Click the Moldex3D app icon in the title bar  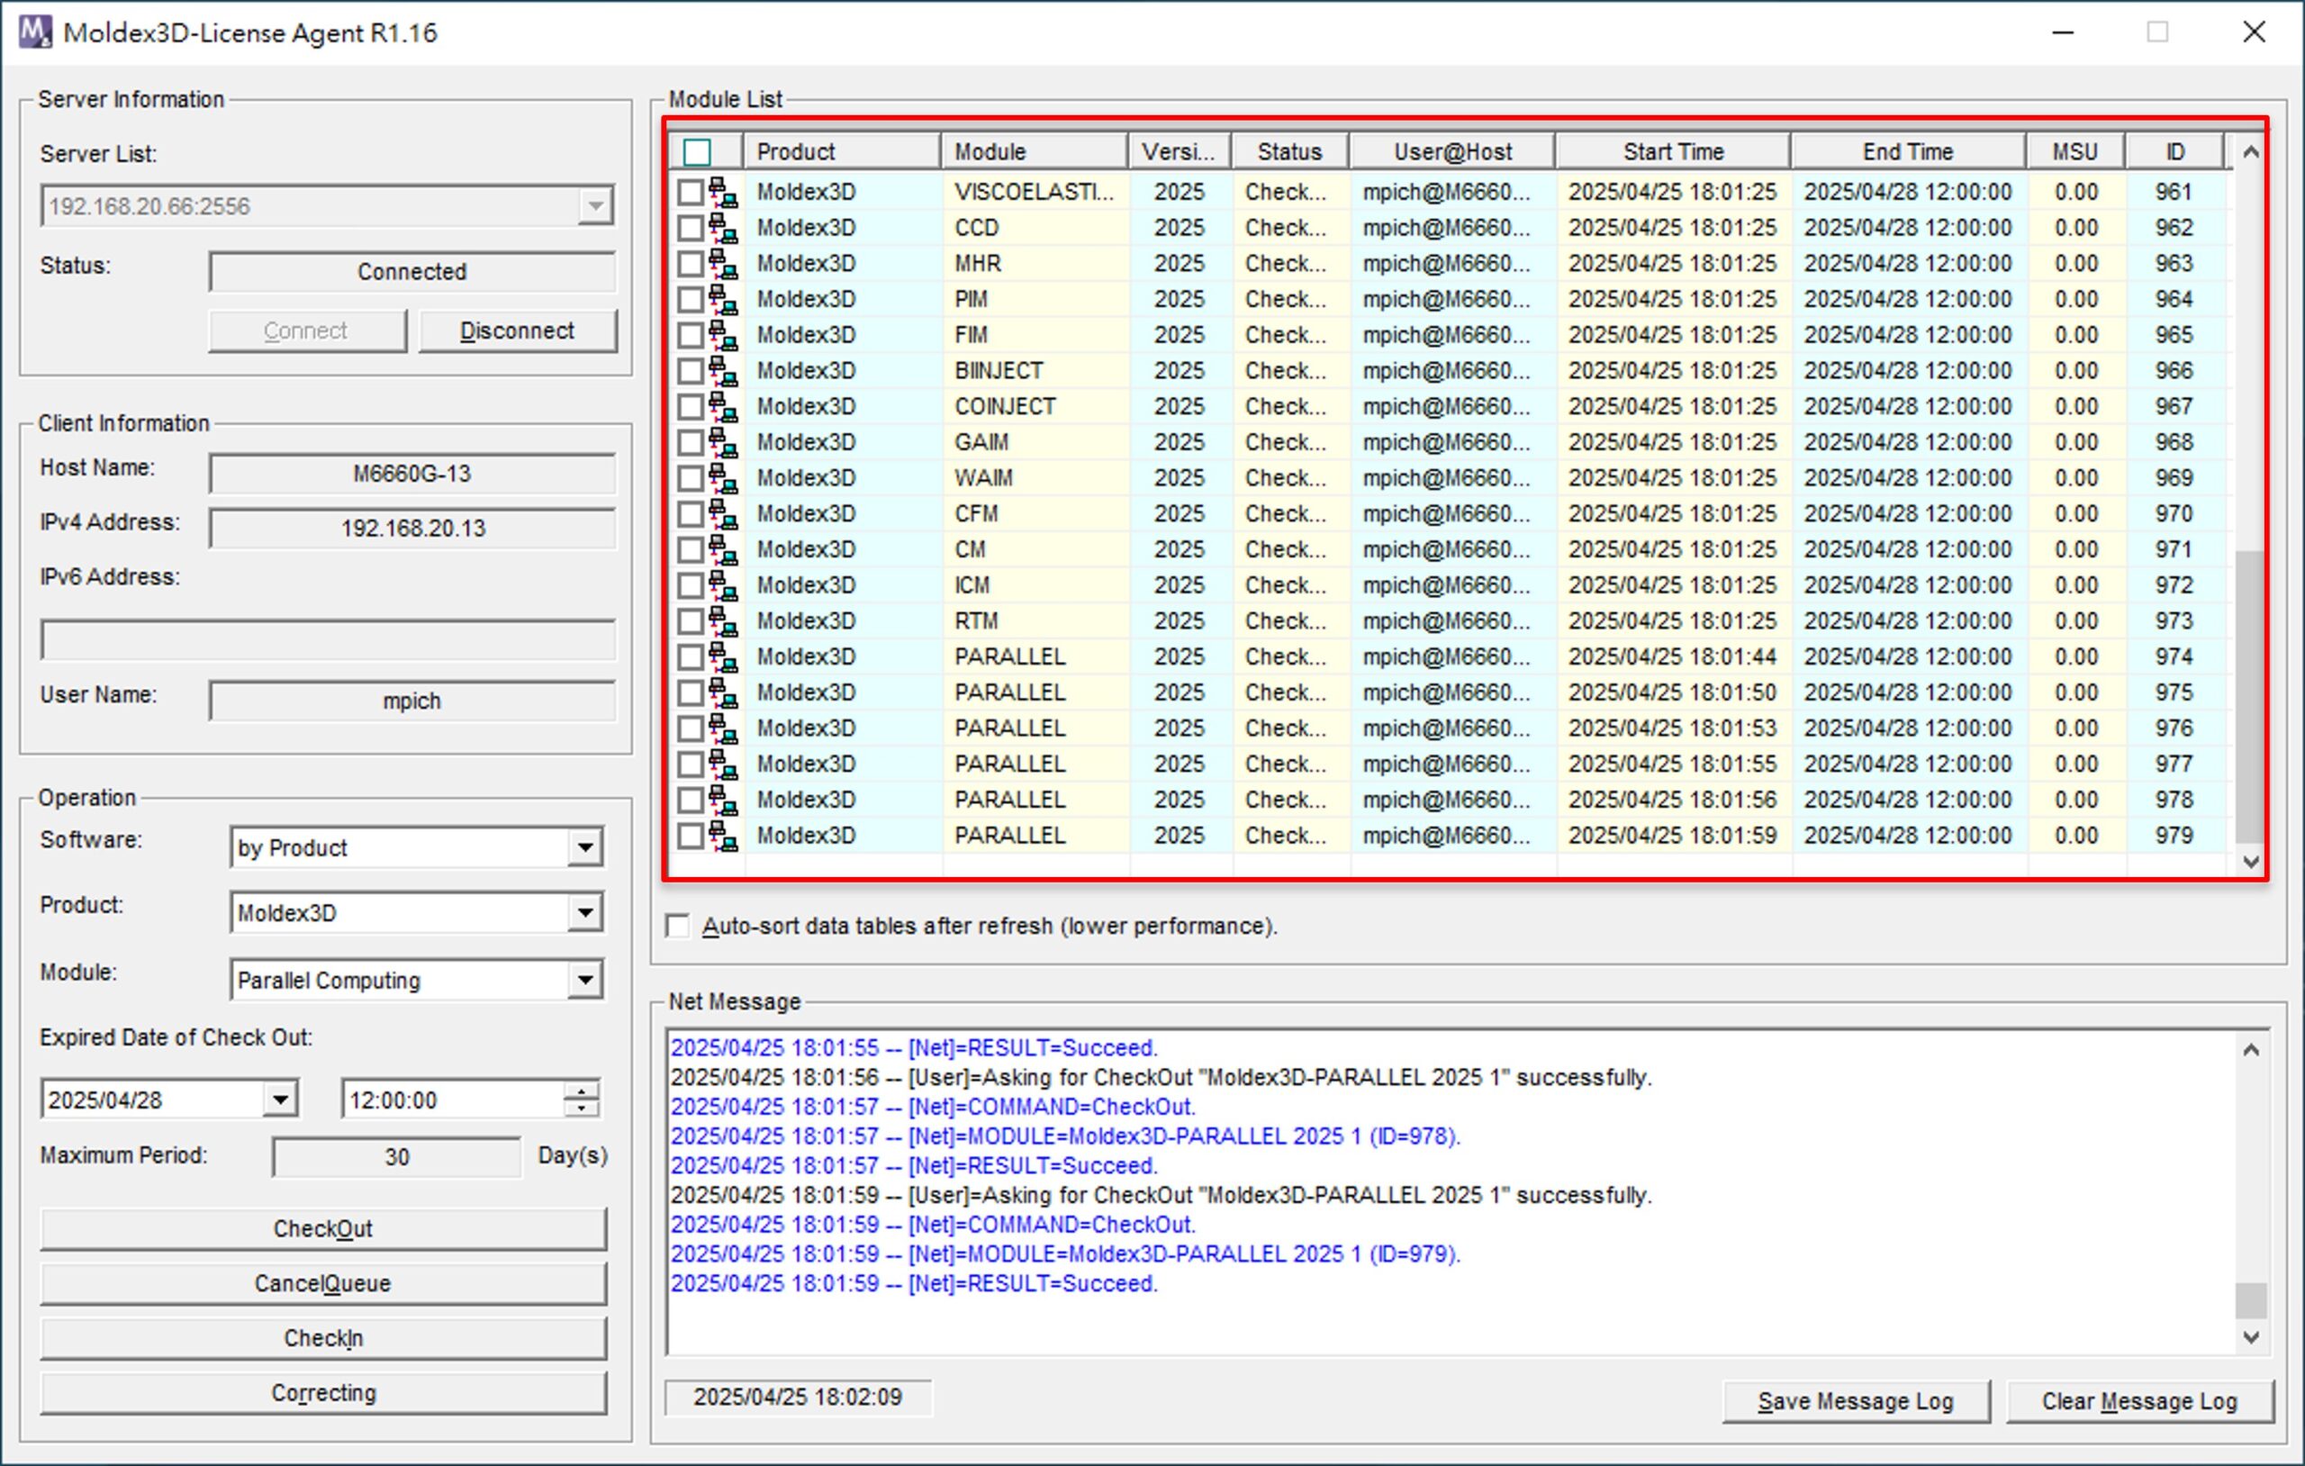[35, 32]
